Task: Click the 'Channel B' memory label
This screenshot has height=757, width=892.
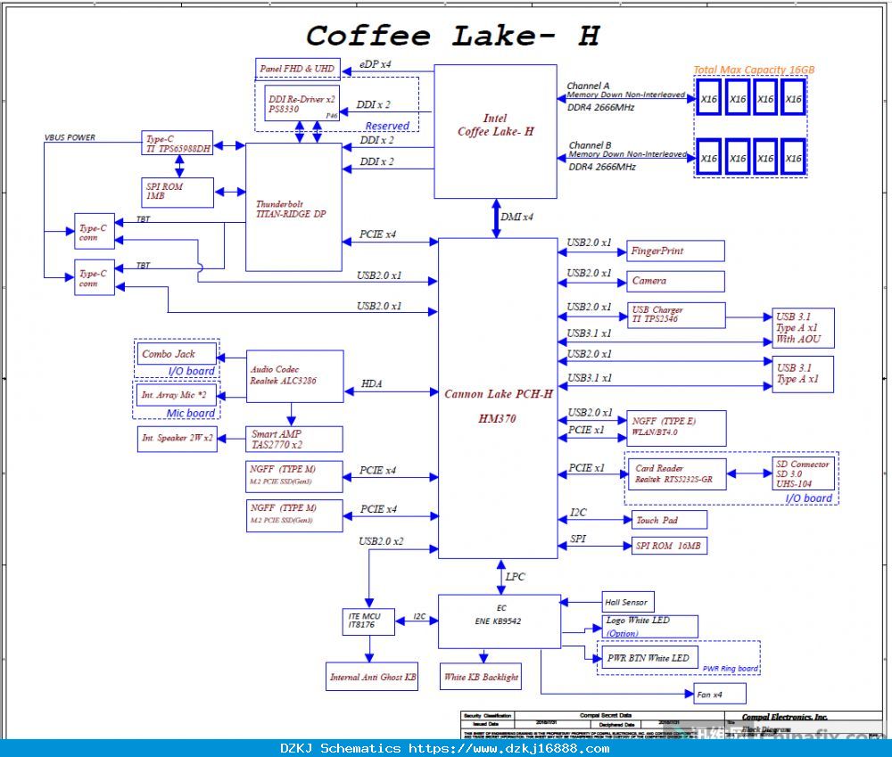Action: (590, 145)
